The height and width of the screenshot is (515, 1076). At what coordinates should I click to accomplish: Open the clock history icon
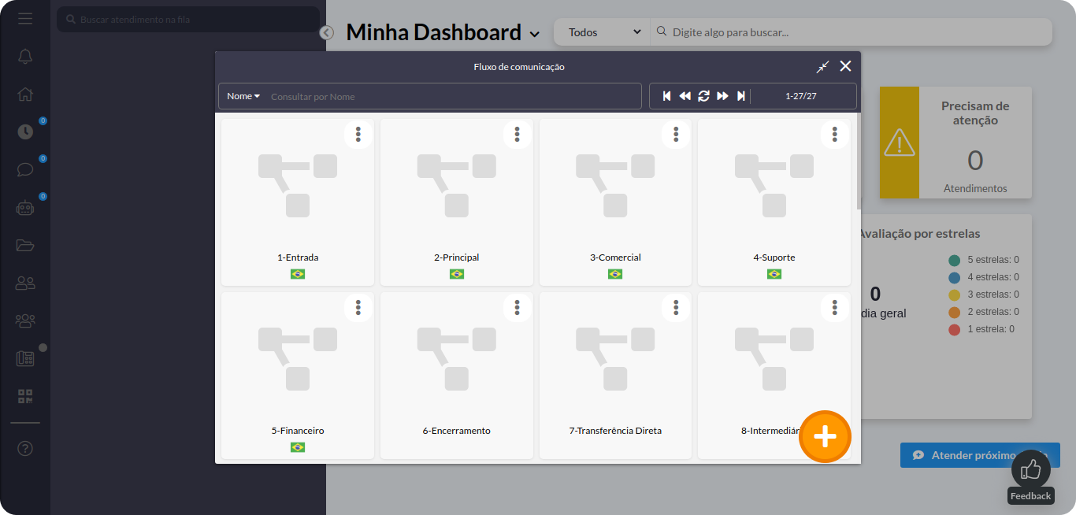25,132
